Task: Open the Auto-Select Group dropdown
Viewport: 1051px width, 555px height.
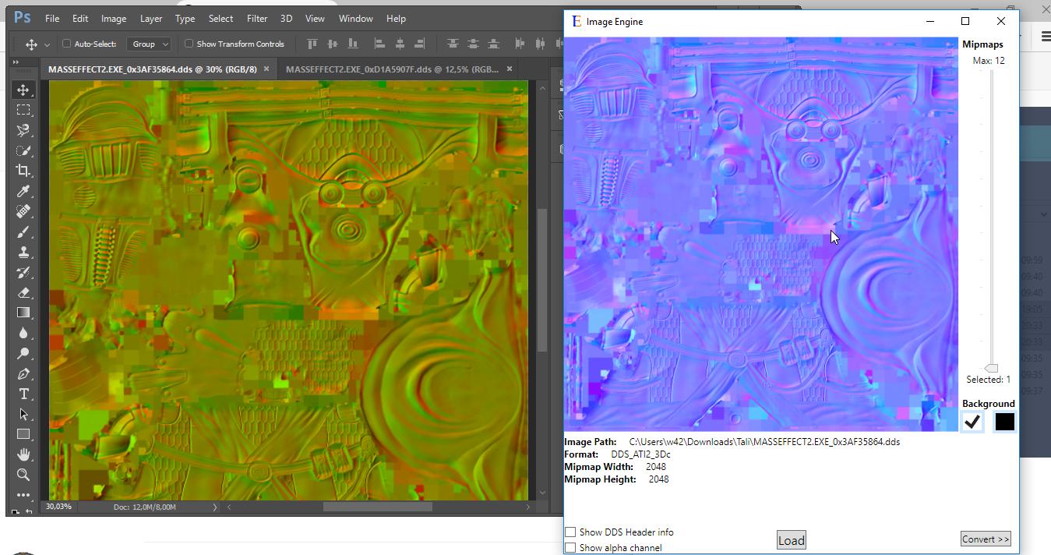Action: (149, 44)
